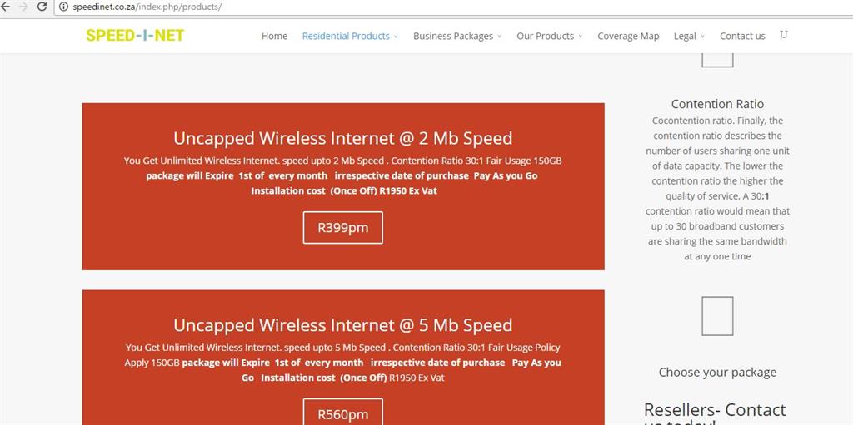Open the Contact us page

click(x=742, y=36)
